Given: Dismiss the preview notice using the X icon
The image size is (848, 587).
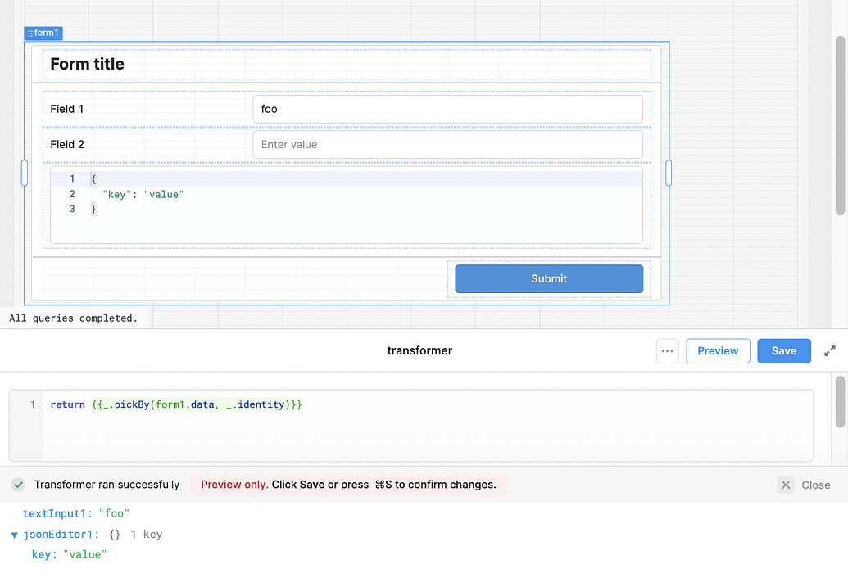Looking at the screenshot, I should click(x=786, y=485).
